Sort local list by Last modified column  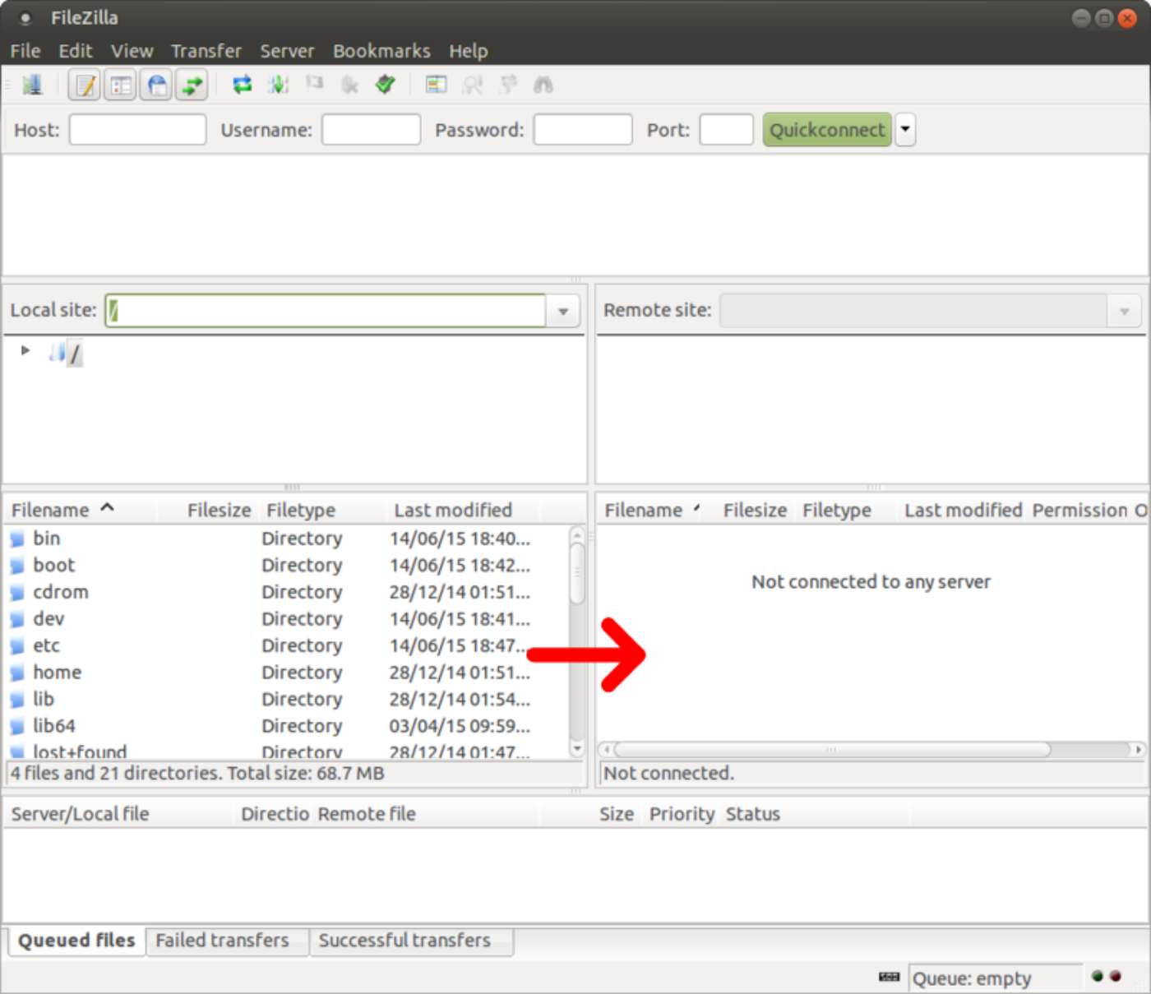point(453,511)
